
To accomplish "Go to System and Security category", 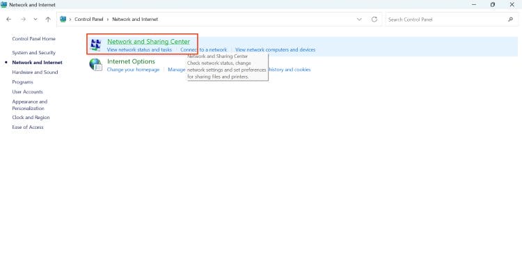I will tap(33, 53).
